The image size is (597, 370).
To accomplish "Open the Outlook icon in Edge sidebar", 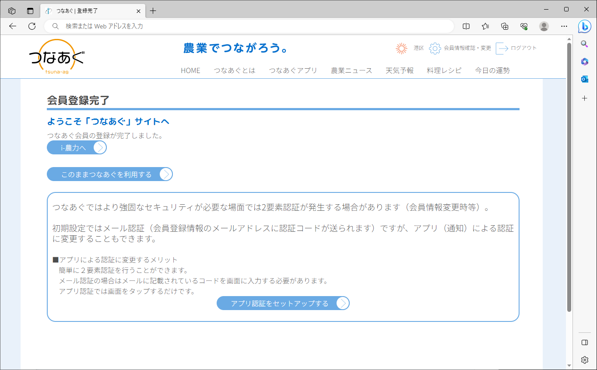I will (x=584, y=79).
